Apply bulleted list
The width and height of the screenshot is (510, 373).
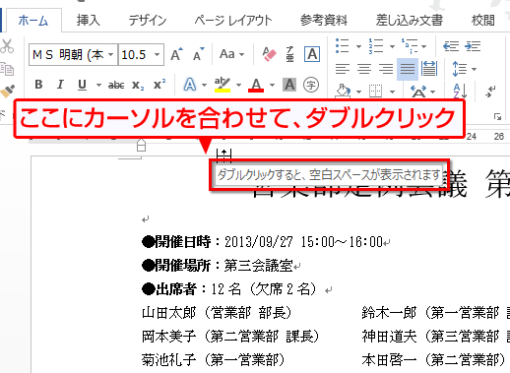343,45
